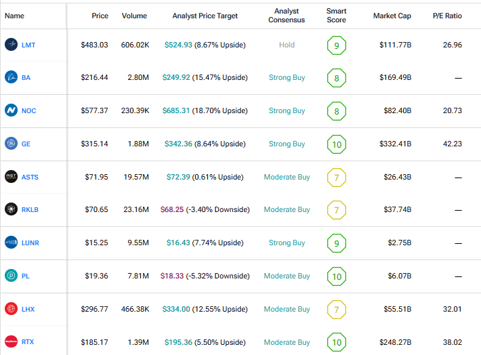
Task: Open the LMT ticker link
Action: (x=28, y=45)
